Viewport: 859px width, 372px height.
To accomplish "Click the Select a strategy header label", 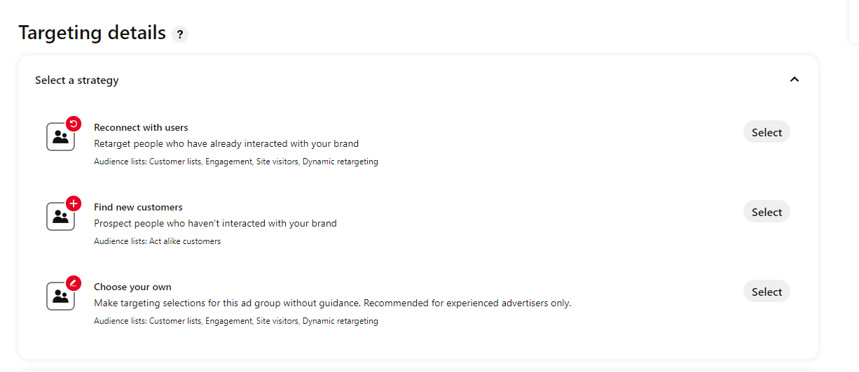I will click(77, 80).
